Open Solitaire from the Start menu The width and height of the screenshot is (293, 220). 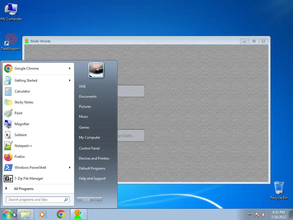click(x=38, y=135)
